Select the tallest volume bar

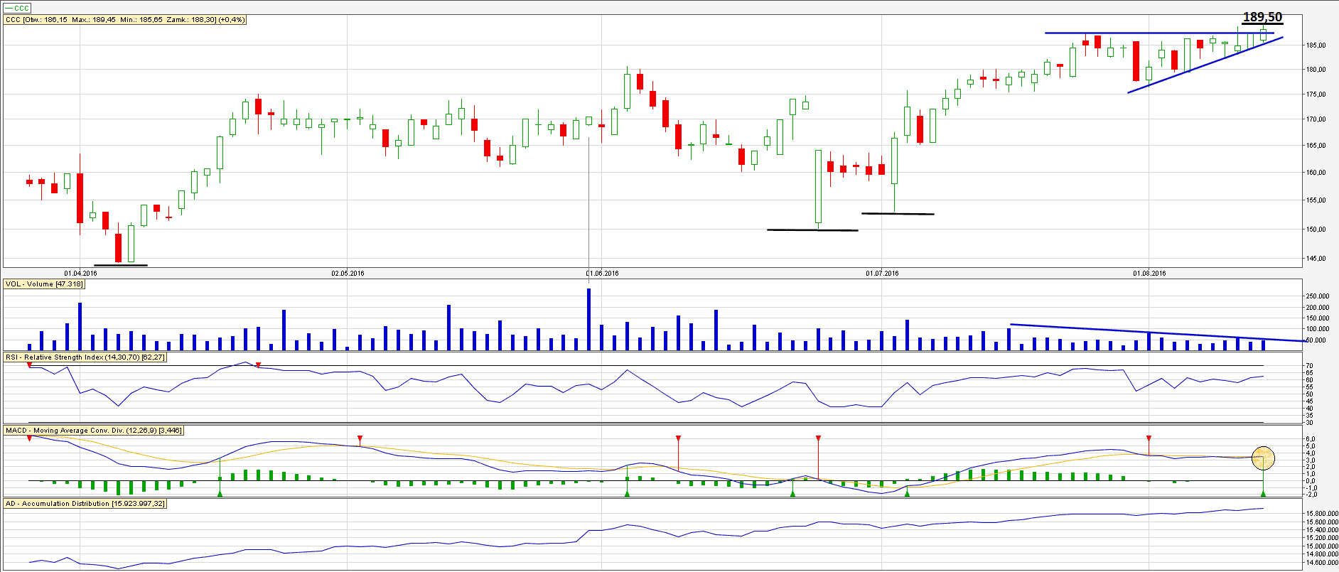click(588, 318)
